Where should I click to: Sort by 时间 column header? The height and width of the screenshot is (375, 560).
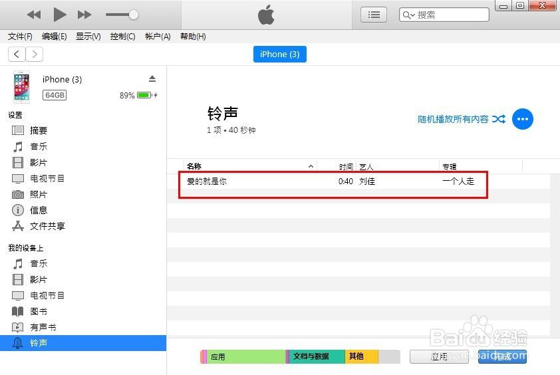pos(337,166)
